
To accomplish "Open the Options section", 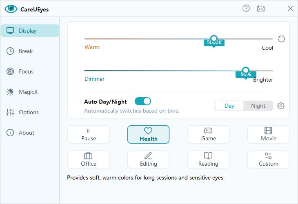I will [30, 112].
